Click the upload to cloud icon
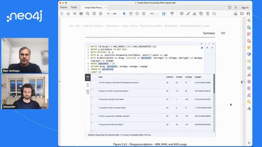This screenshot has height=147, width=262. coord(75,13)
